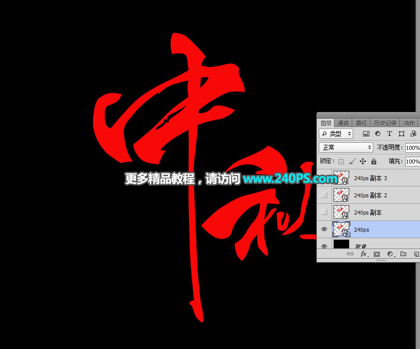The height and width of the screenshot is (349, 420).
Task: Click the lock all icon
Action: (373, 161)
